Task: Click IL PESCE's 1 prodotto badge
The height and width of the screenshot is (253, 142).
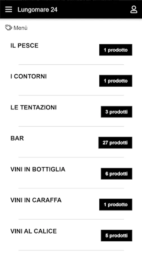Action: click(116, 50)
